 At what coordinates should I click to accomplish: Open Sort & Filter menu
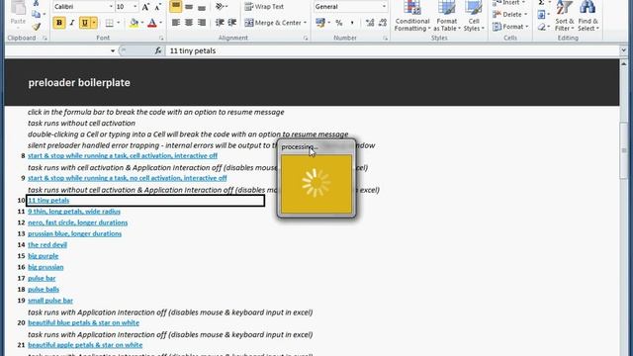point(564,16)
